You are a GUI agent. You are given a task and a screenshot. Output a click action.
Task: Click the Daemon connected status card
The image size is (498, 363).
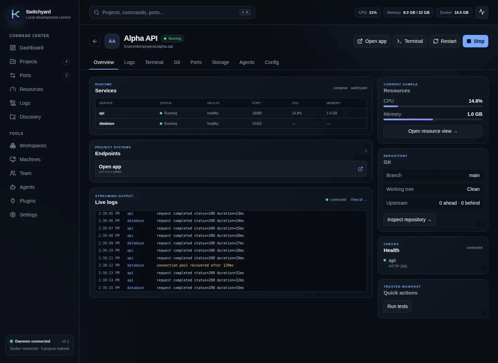click(39, 345)
